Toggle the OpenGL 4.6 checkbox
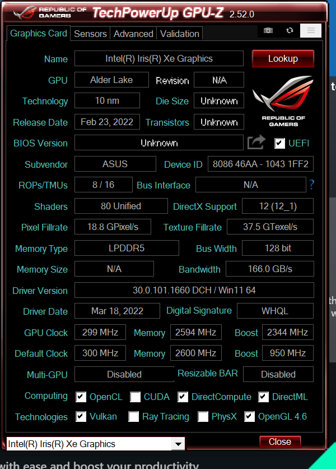336x469 pixels. coord(249,417)
